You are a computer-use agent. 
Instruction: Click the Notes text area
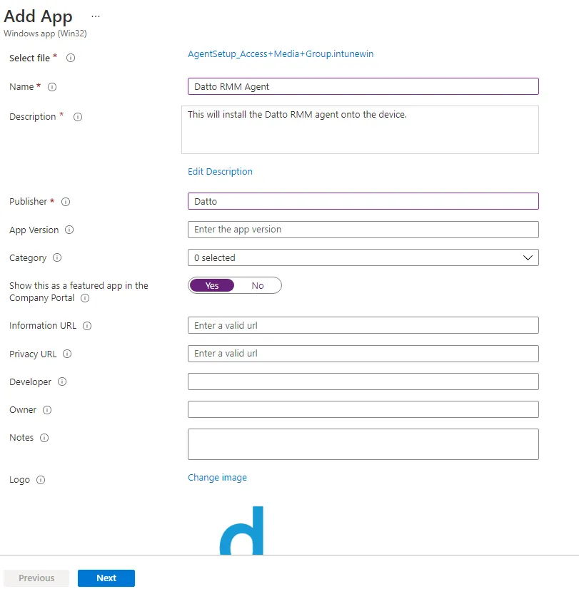tap(363, 444)
